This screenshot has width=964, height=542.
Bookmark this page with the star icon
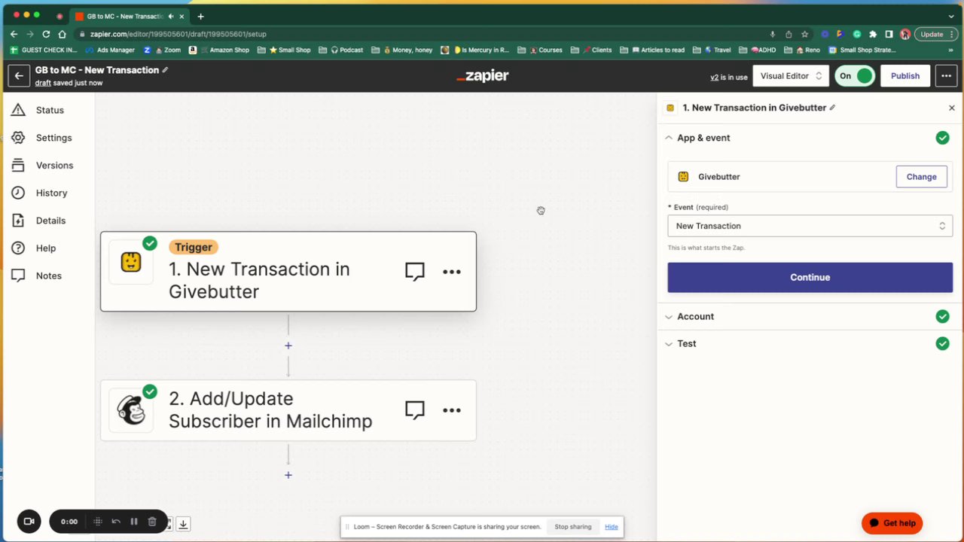(x=804, y=34)
